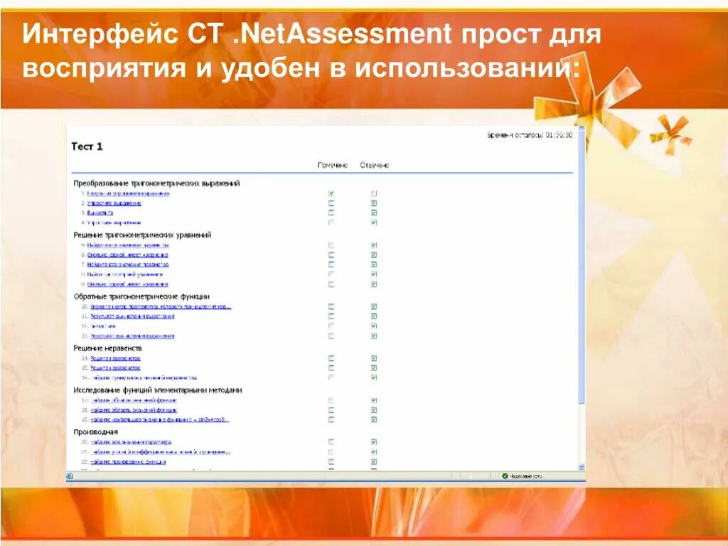Open question 10 link under inverse trigonometric functions
This screenshot has height=546, width=728.
[x=161, y=306]
